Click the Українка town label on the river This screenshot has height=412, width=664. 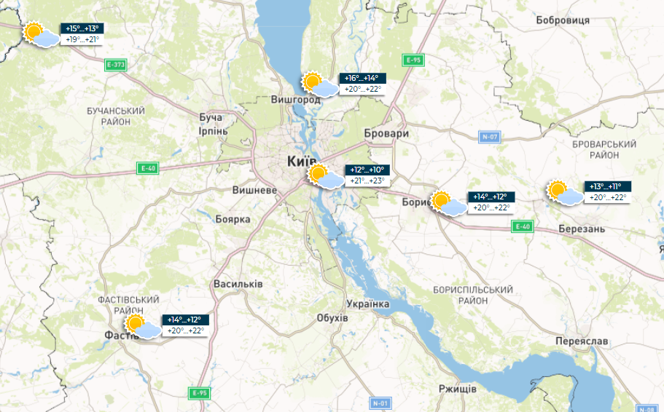pyautogui.click(x=367, y=304)
